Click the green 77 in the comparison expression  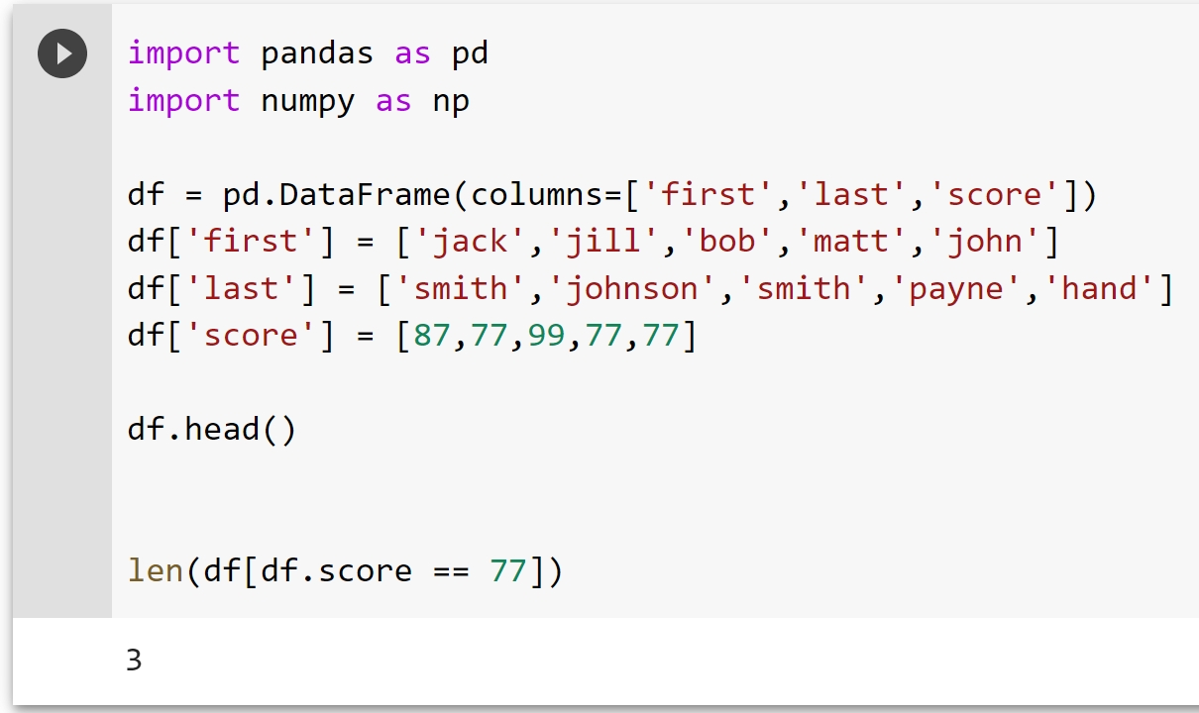(x=508, y=570)
